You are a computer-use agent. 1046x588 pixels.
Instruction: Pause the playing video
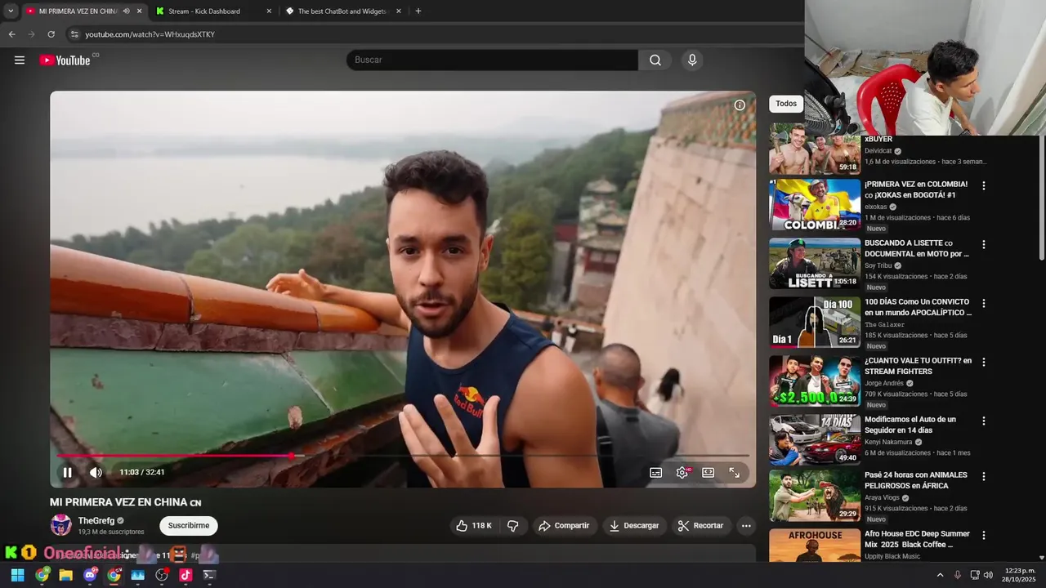tap(68, 472)
